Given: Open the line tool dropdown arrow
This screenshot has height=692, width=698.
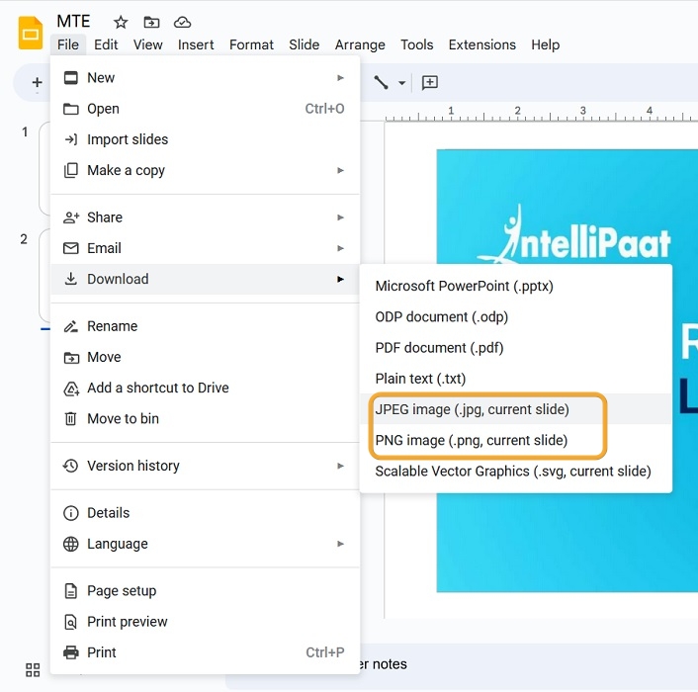Looking at the screenshot, I should tap(401, 83).
